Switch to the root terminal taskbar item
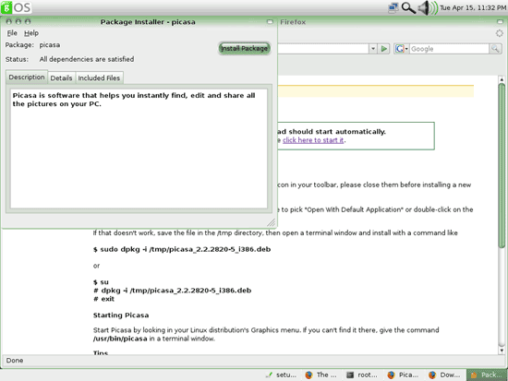The width and height of the screenshot is (508, 381). [362, 375]
